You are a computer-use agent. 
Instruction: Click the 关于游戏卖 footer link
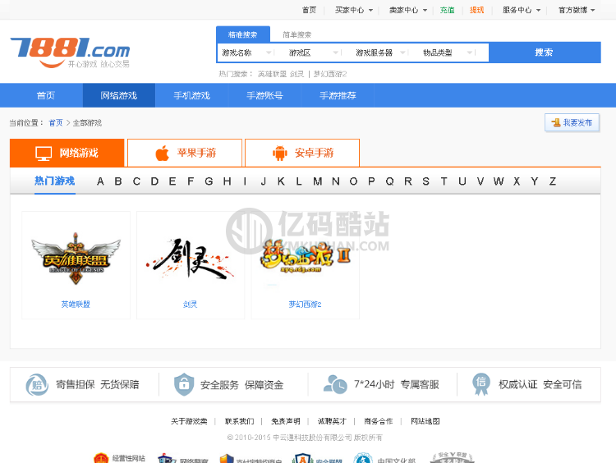[x=189, y=421]
